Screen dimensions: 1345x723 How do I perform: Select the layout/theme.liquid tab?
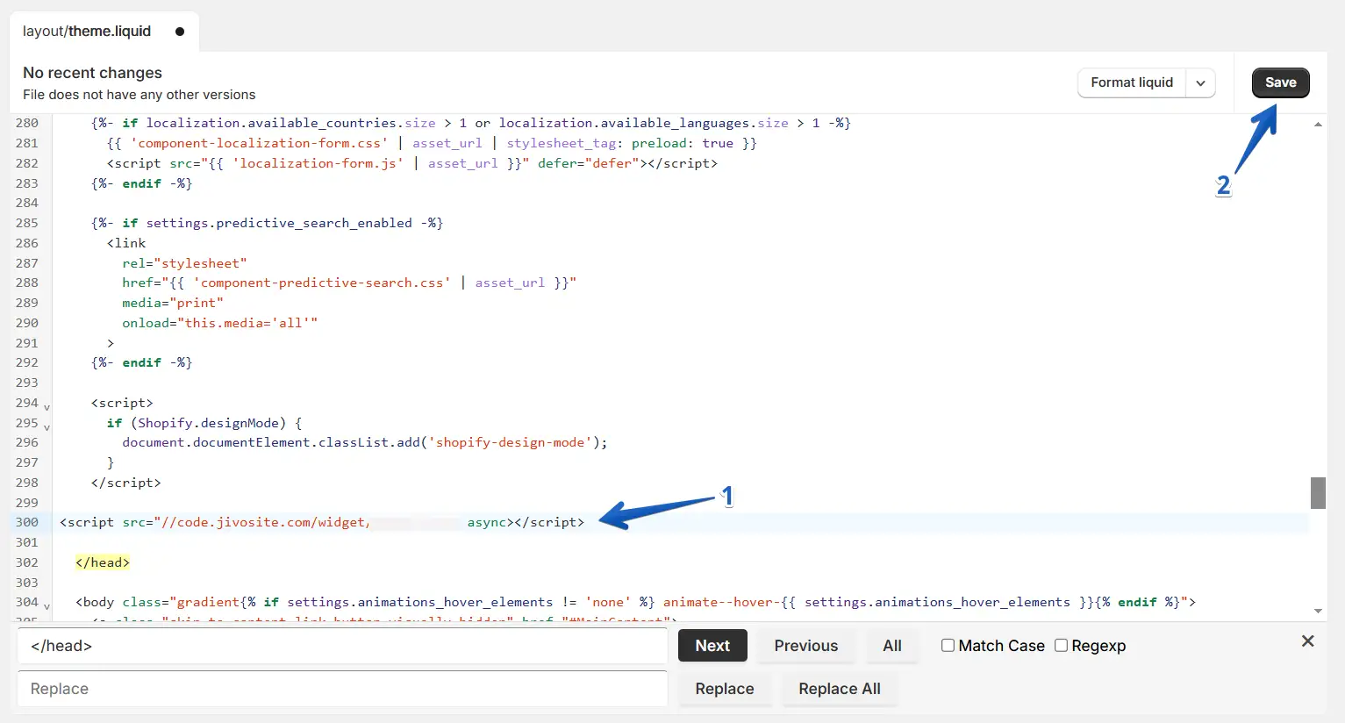click(x=87, y=32)
